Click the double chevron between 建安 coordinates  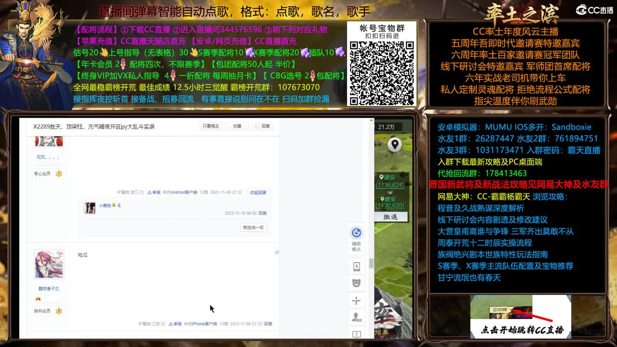389,193
